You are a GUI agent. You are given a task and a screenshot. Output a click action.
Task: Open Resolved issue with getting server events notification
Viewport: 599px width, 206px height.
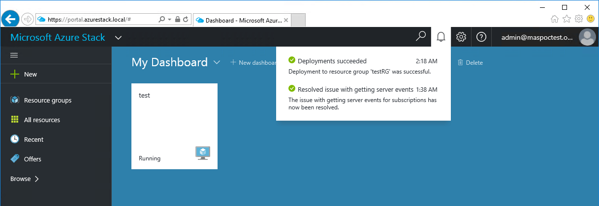pyautogui.click(x=363, y=98)
